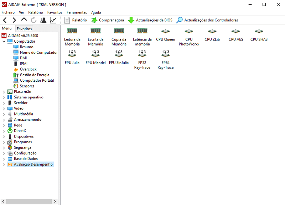Click the line graph toolbar icon
285x205 pixels.
tap(53, 20)
